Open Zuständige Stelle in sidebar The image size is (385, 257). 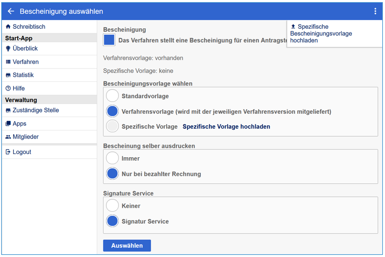[36, 110]
